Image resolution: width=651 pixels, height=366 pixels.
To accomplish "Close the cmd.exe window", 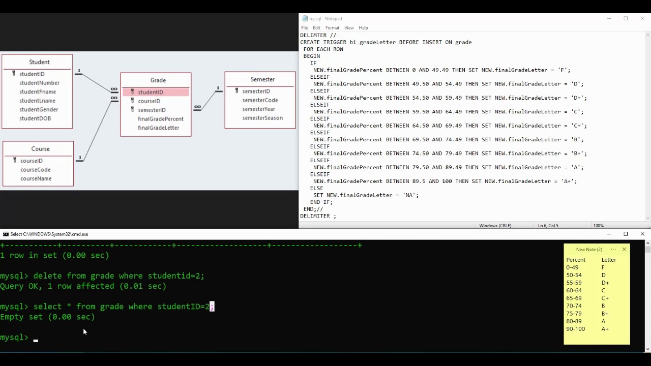I will 642,234.
